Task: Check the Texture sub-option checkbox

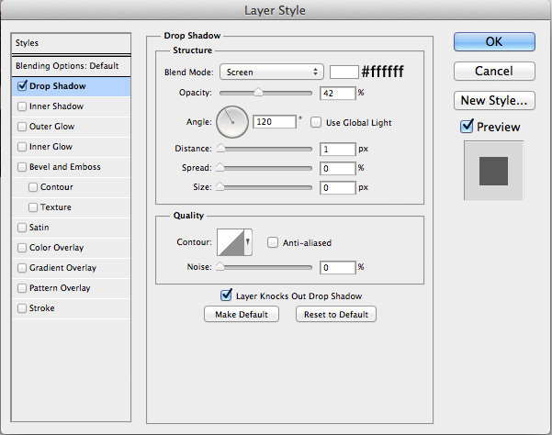Action: click(x=33, y=207)
